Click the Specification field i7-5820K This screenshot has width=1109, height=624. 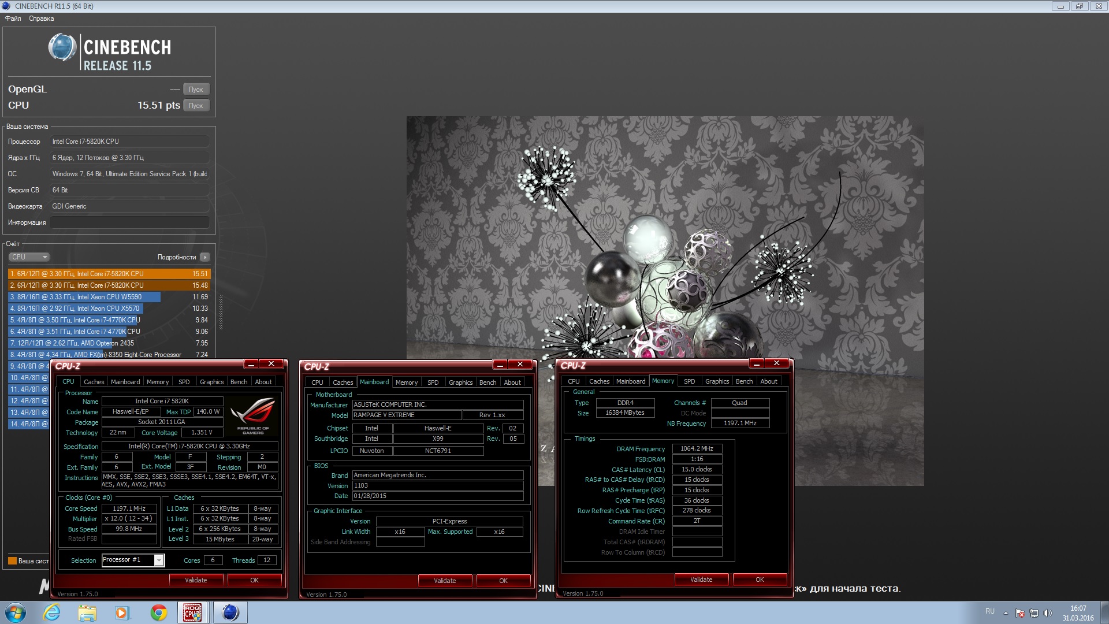[x=189, y=446]
